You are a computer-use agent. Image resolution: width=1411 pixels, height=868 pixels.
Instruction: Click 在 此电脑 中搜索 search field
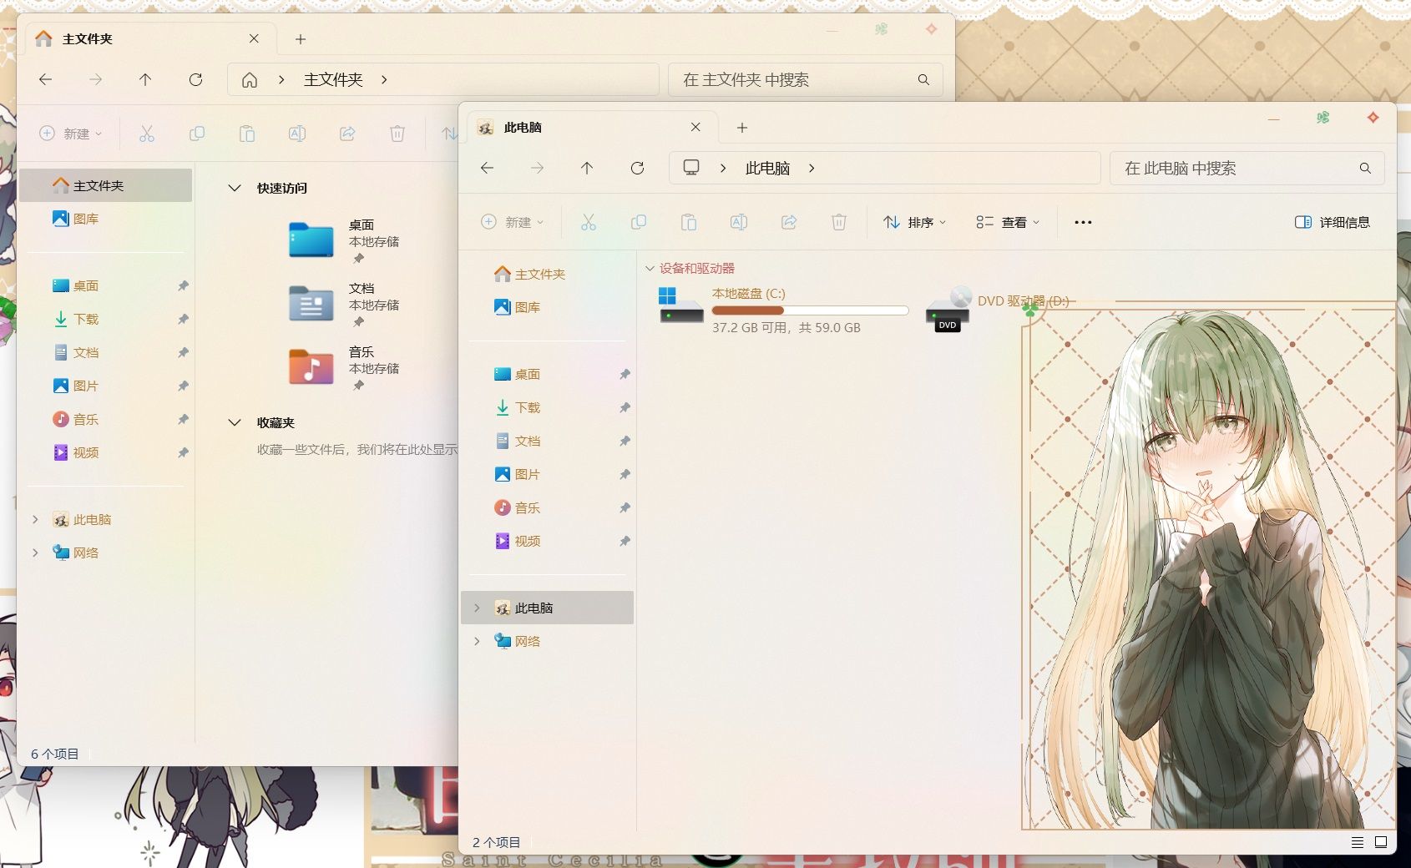point(1247,168)
